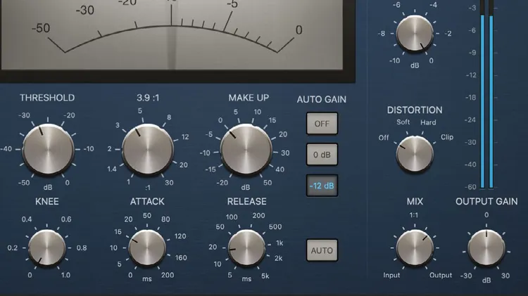This screenshot has width=528, height=296.
Task: Click the -60 mark on level meter scale
Action: pos(470,187)
